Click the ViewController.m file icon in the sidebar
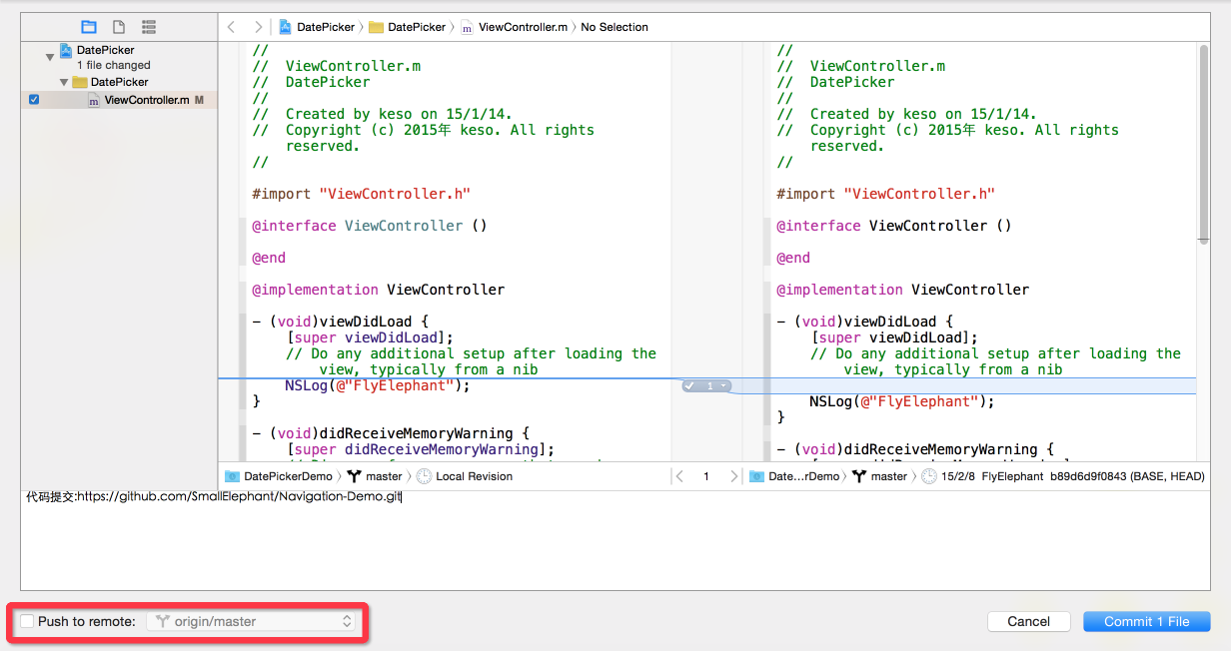This screenshot has height=651, width=1231. 92,100
